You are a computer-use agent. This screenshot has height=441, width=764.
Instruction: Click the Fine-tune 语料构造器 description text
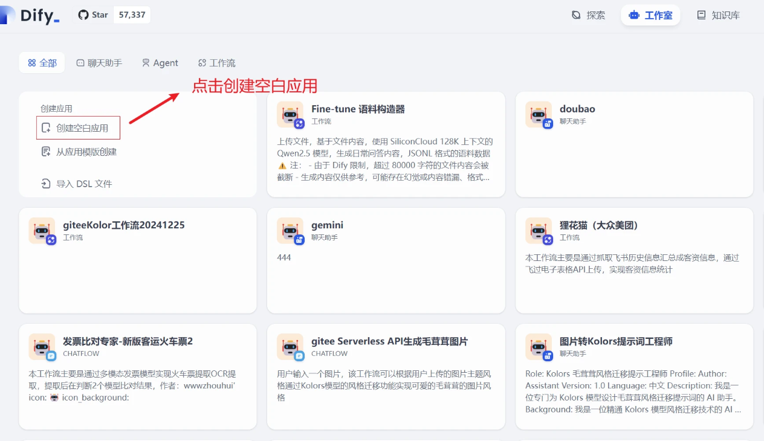coord(385,159)
